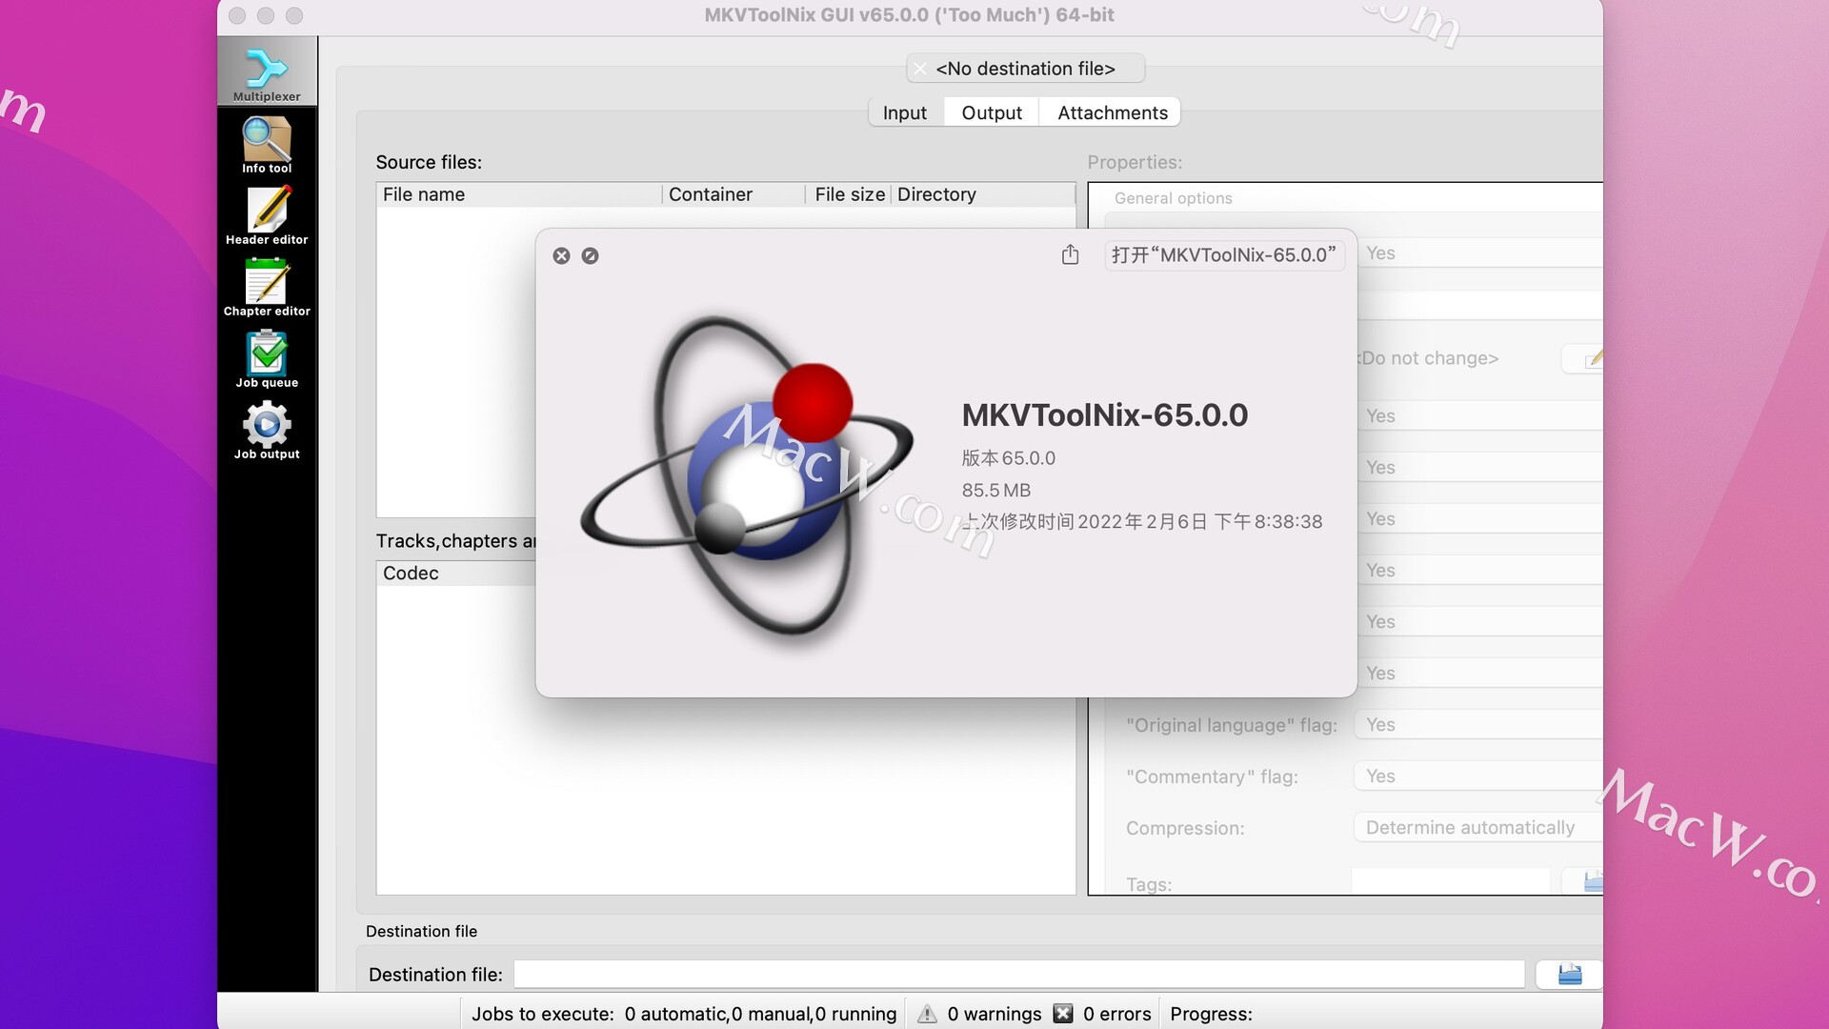Click the share/export button in dialog
Image resolution: width=1829 pixels, height=1029 pixels.
pos(1071,256)
